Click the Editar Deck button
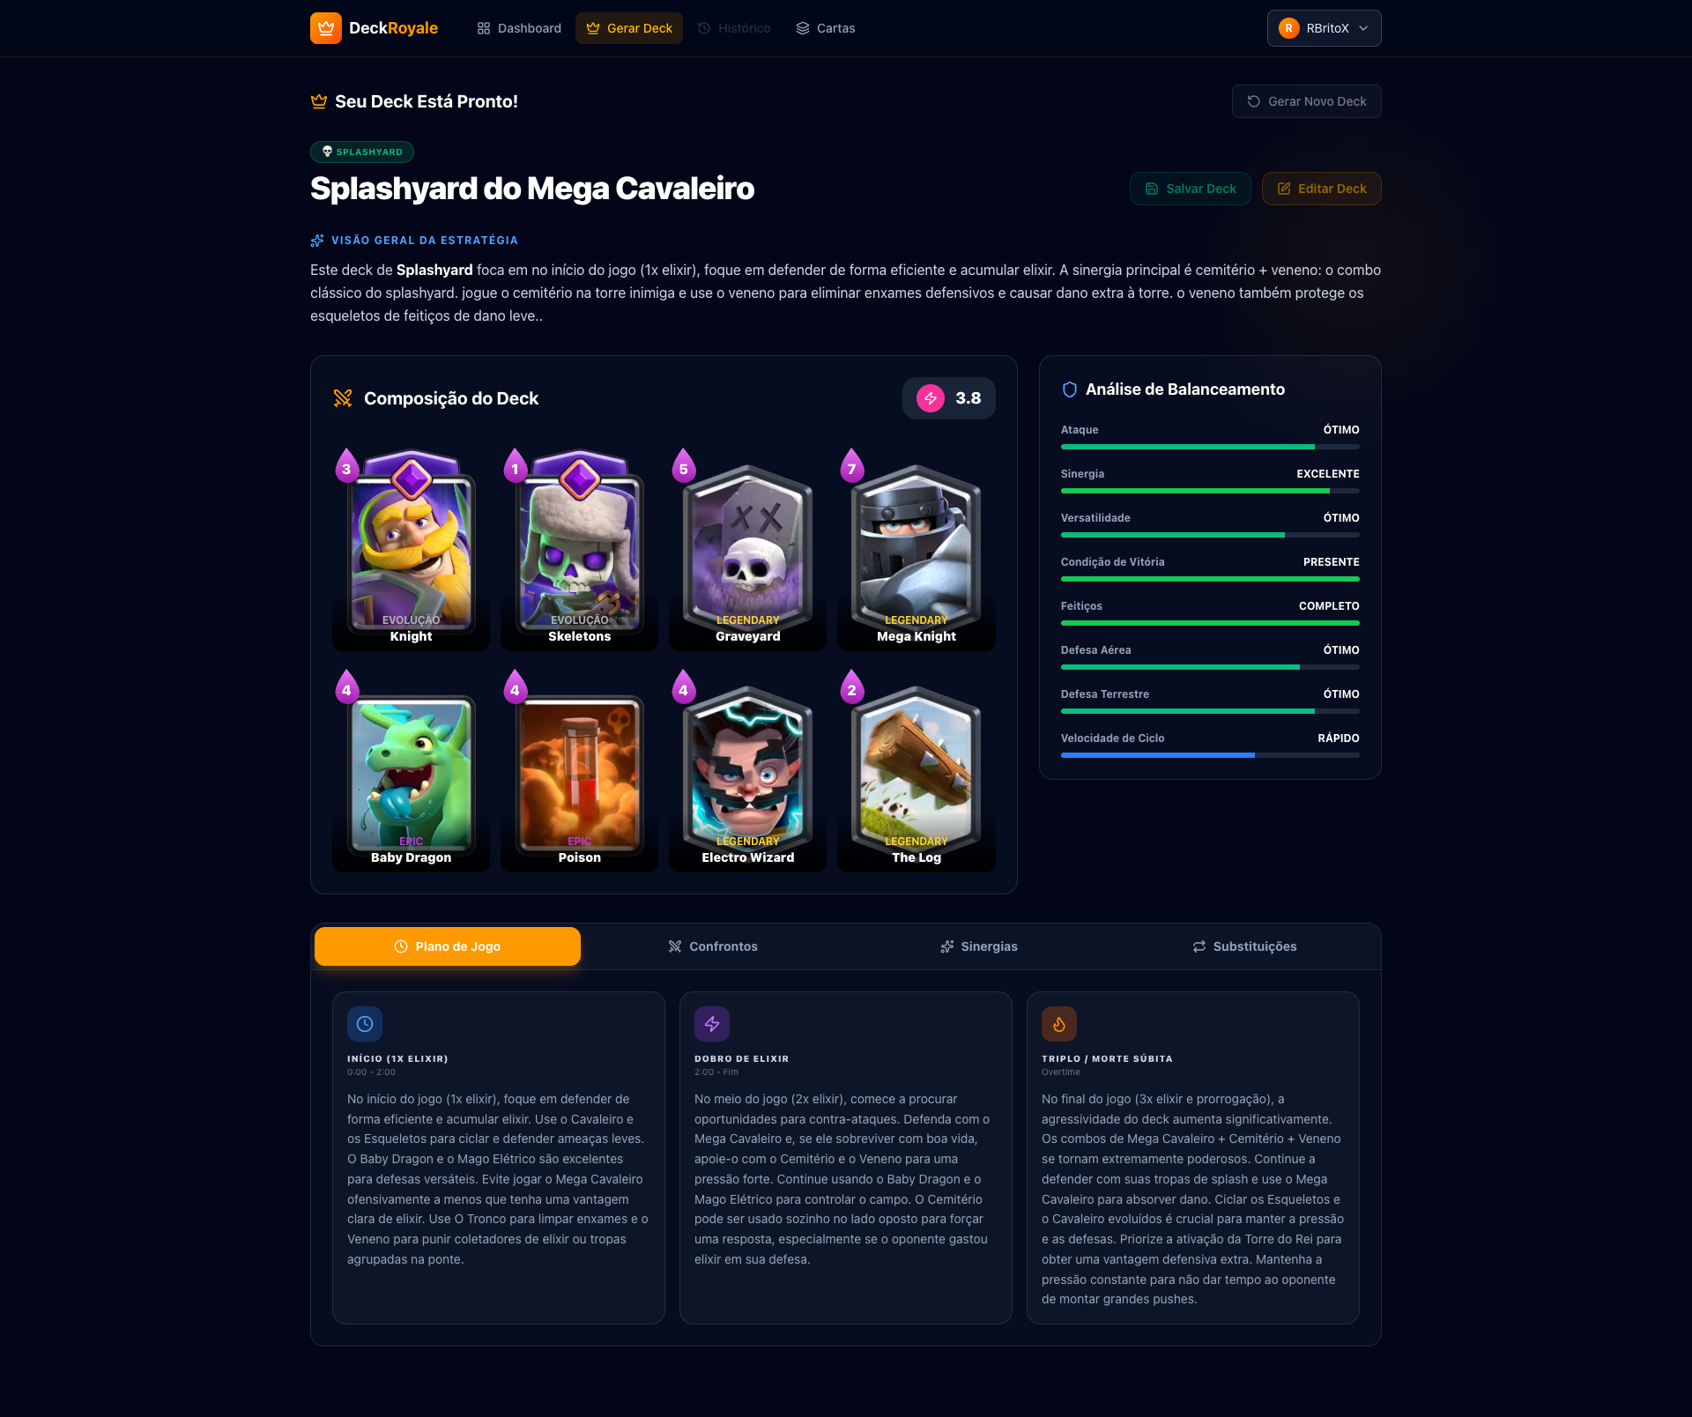The image size is (1692, 1417). coord(1322,189)
